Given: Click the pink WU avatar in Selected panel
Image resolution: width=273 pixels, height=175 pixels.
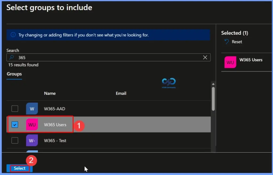Looking at the screenshot, I should pyautogui.click(x=230, y=62).
